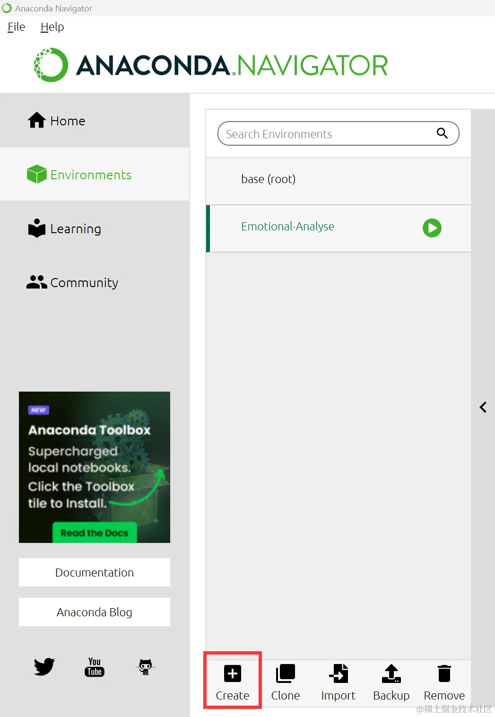Open the YouTube icon link

click(95, 667)
